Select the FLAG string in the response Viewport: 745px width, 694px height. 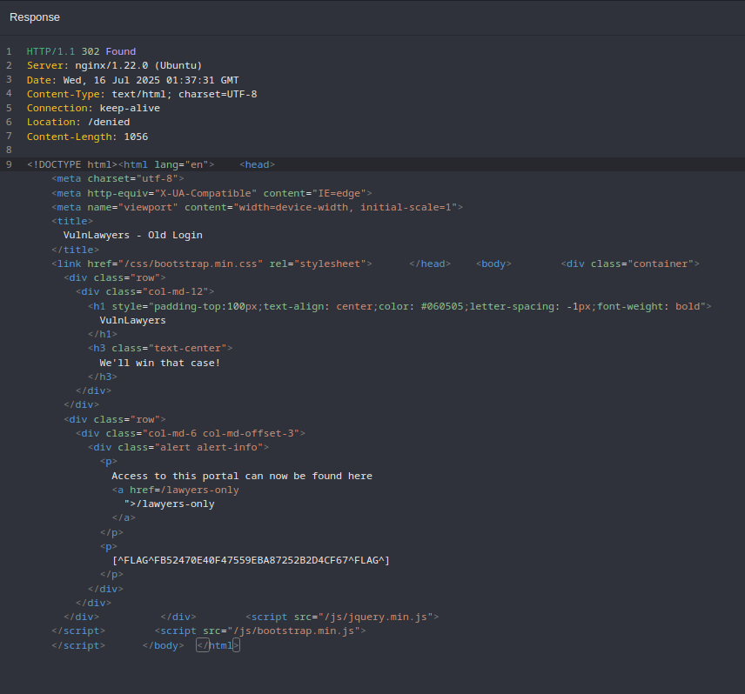click(251, 560)
